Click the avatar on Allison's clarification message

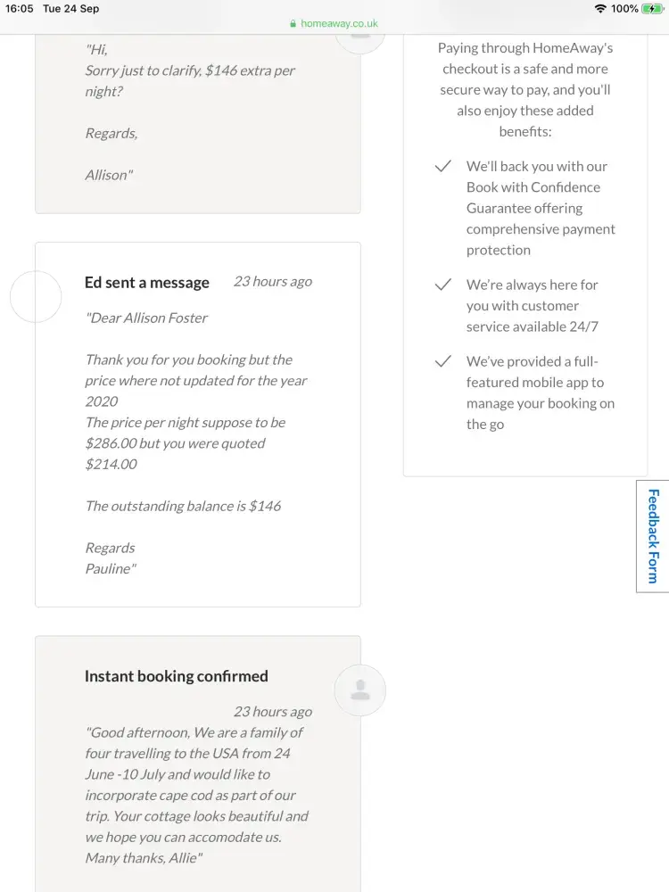[360, 36]
